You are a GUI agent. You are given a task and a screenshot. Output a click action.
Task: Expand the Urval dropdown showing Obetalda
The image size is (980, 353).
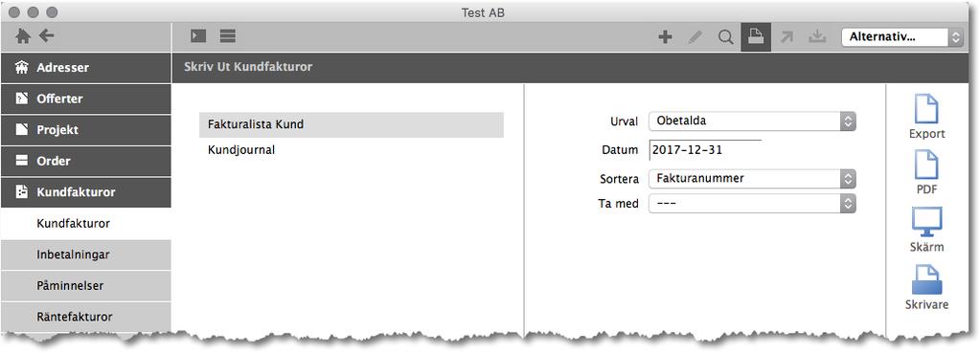[x=752, y=121]
